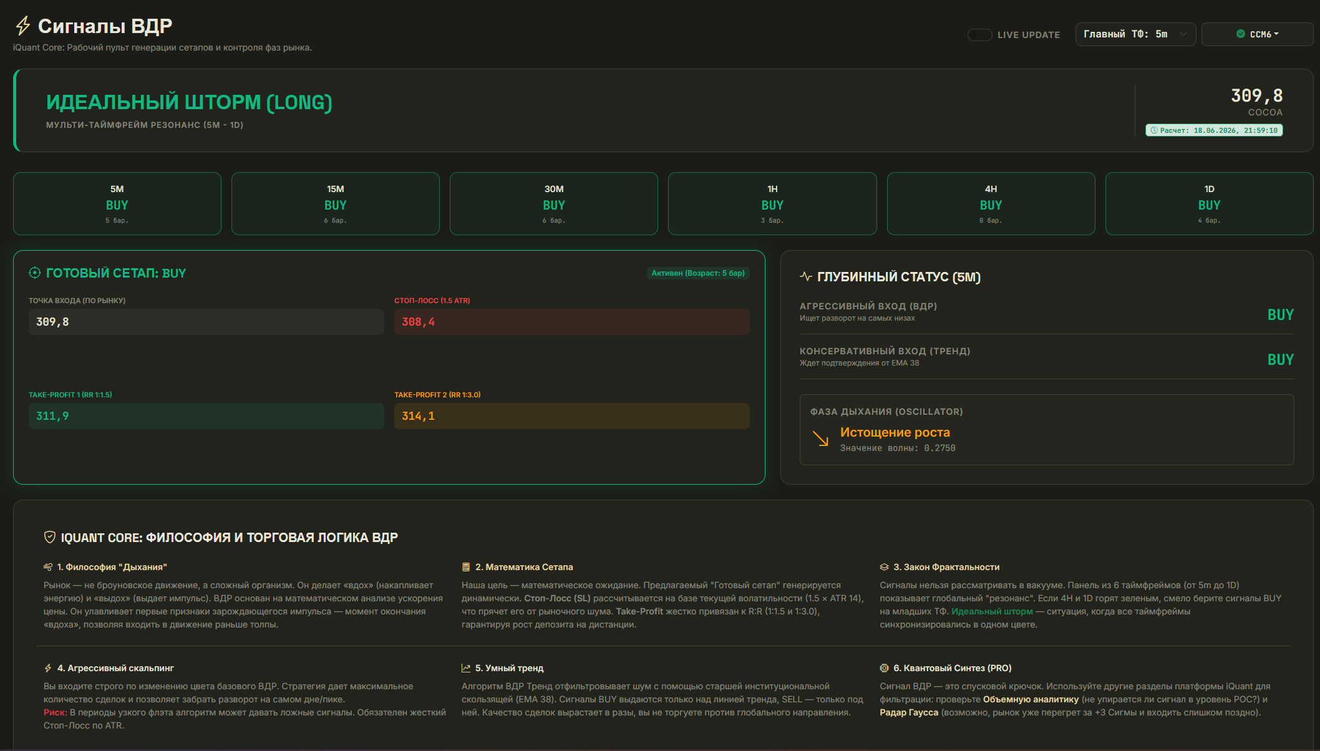
Task: Expand the CCM6 instrument selector
Action: 1257,34
